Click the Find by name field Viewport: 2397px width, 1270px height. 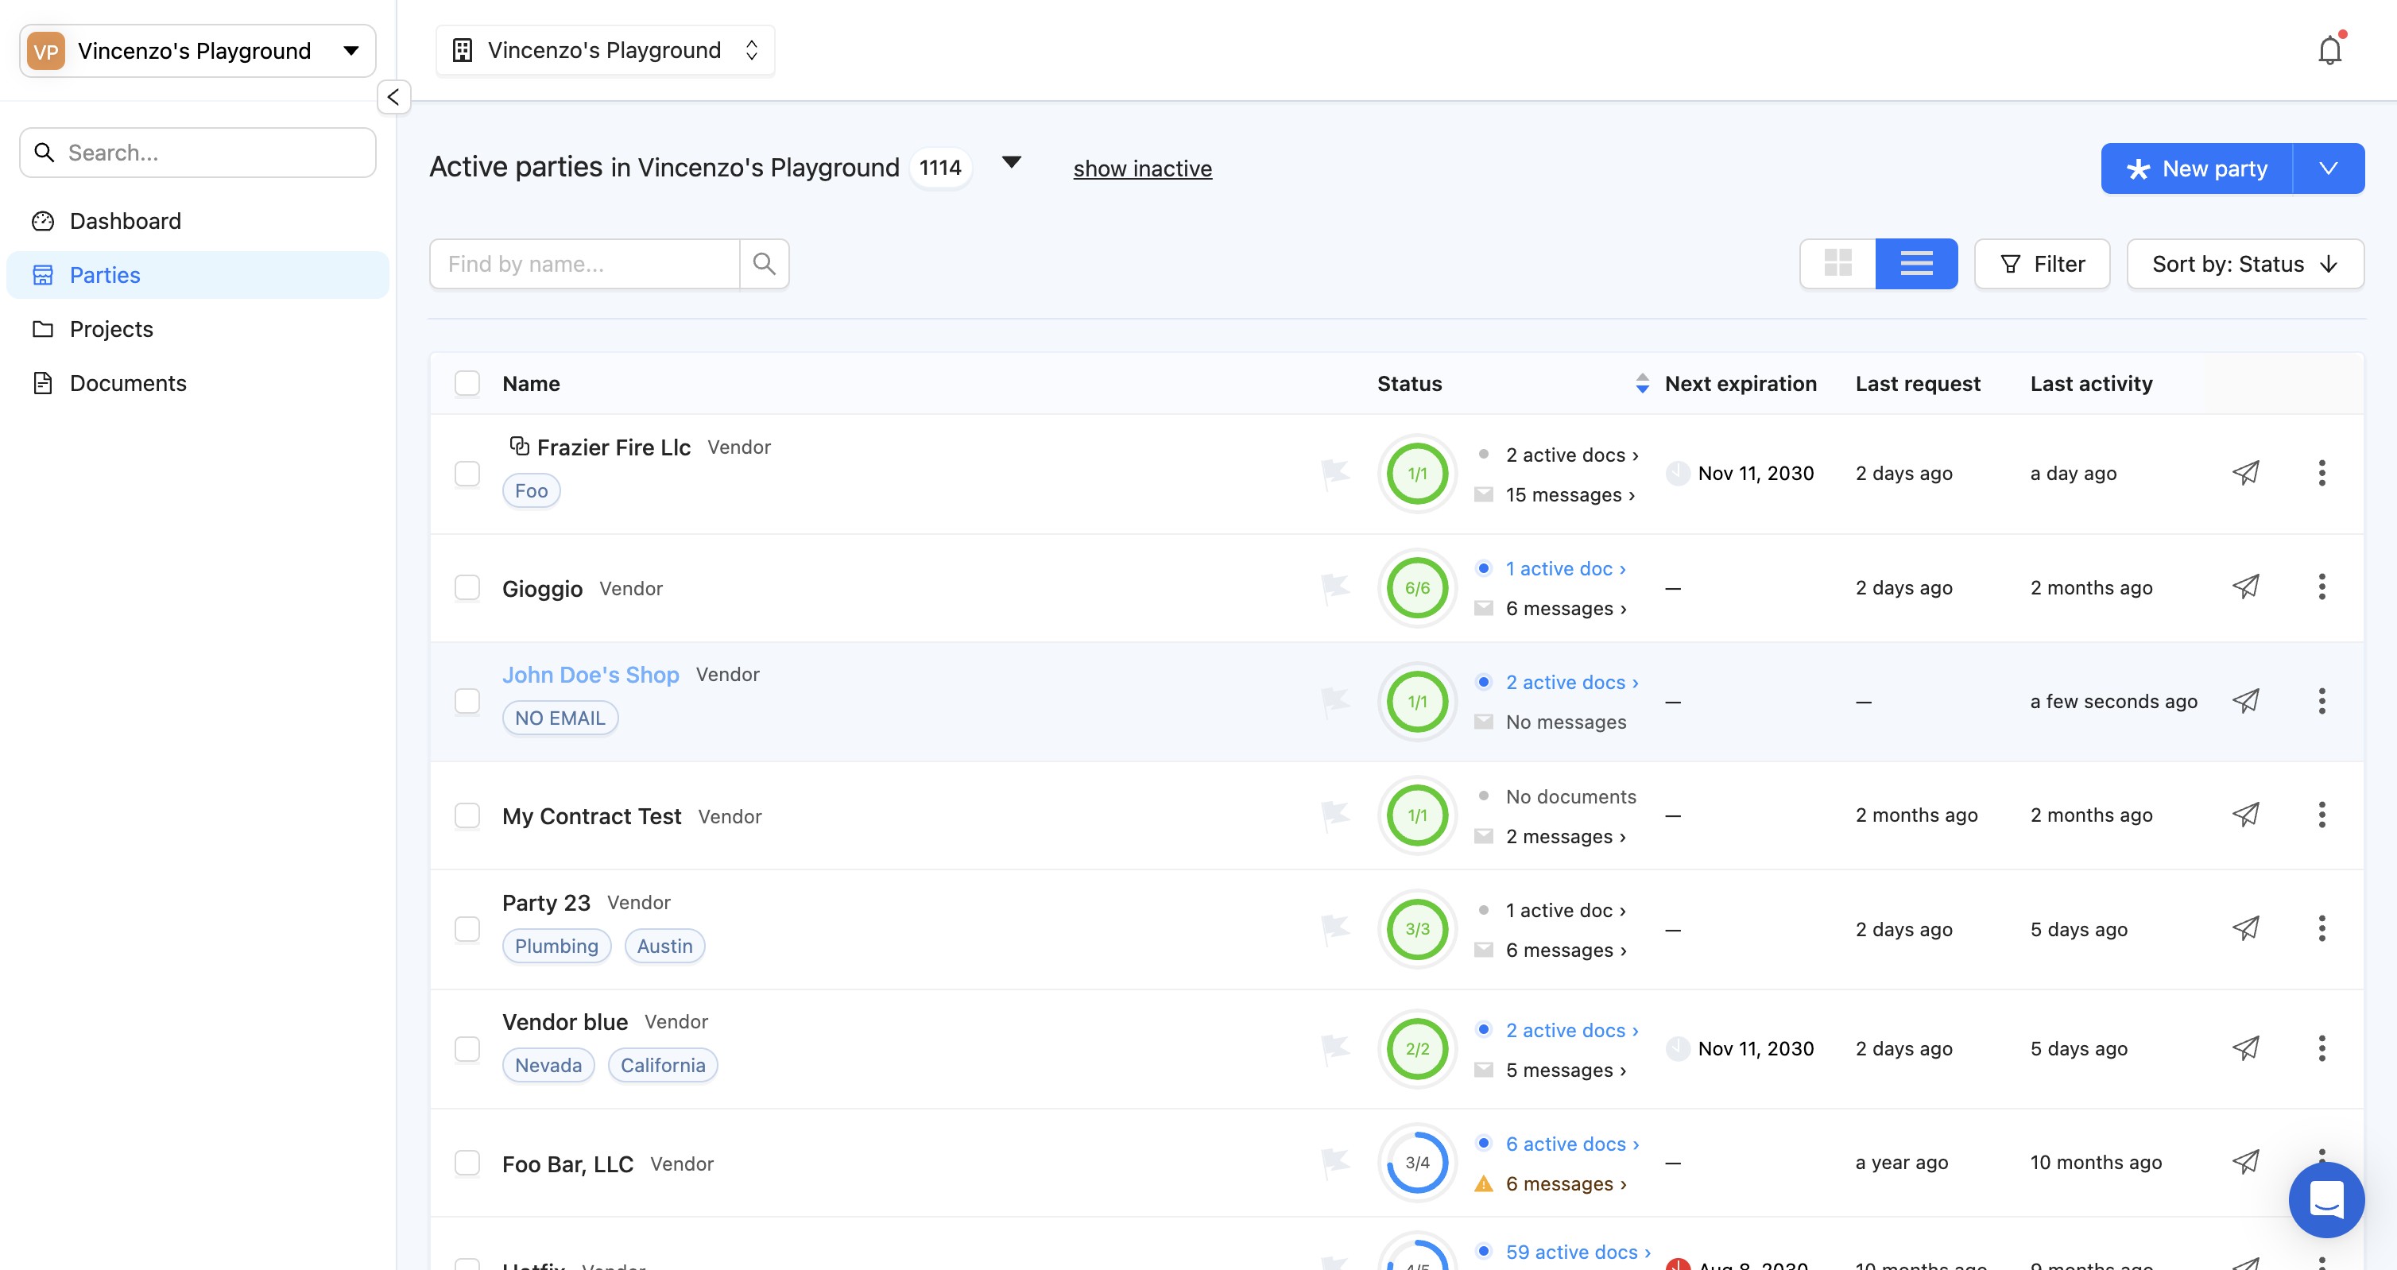[584, 263]
